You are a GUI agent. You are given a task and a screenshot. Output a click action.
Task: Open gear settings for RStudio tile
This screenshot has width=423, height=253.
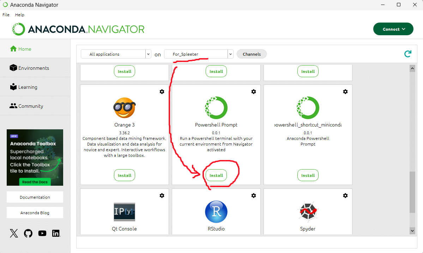[x=254, y=196]
